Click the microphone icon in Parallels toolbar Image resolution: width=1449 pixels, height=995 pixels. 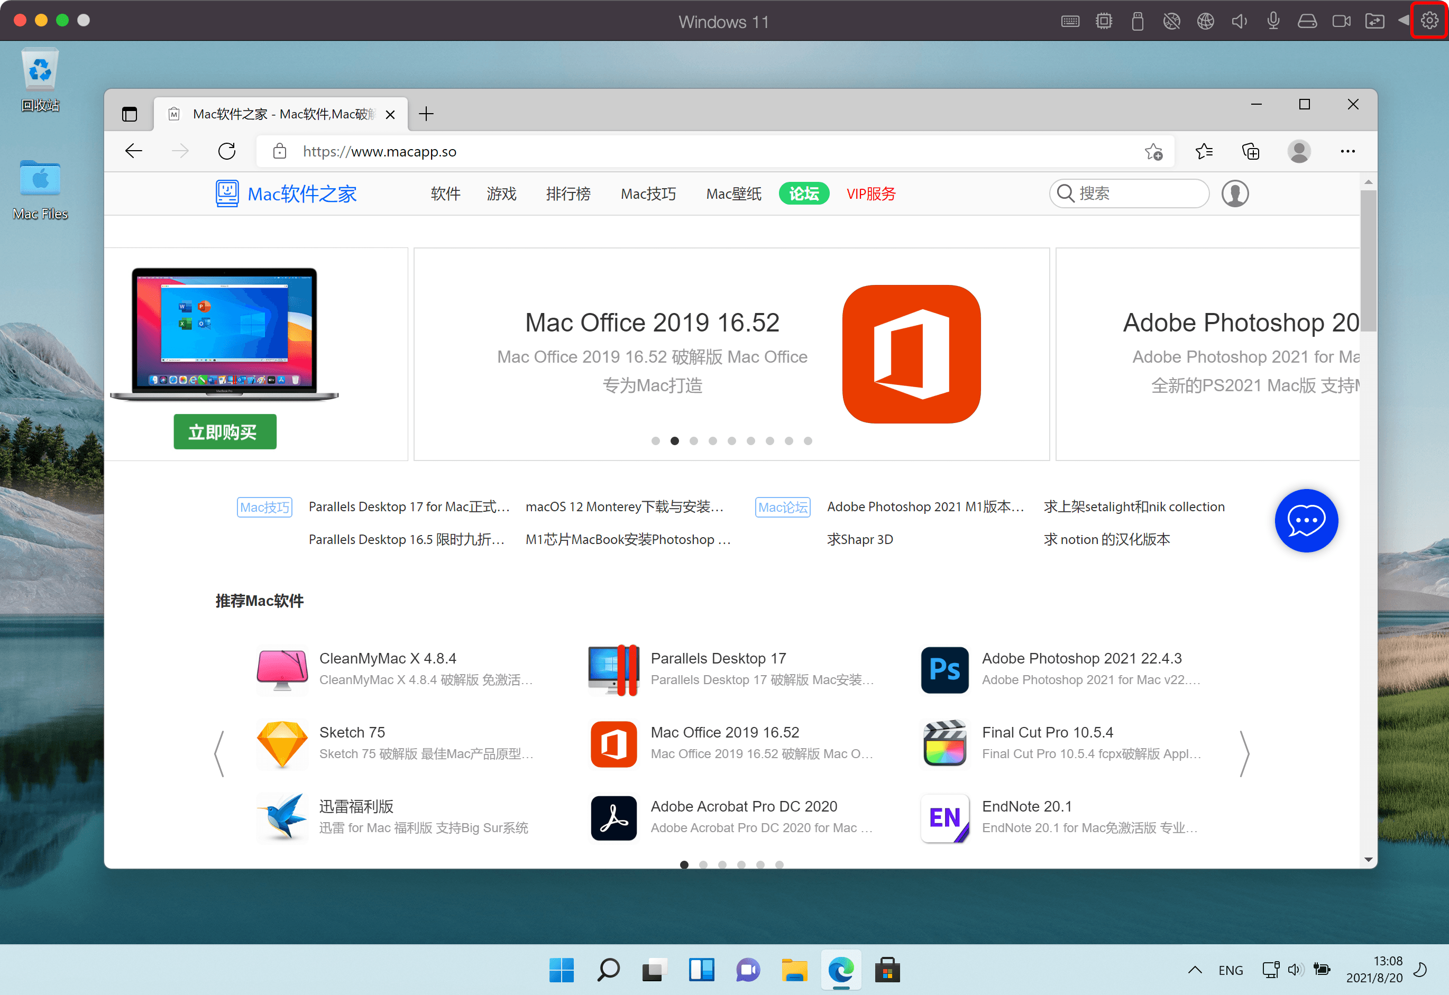pos(1273,22)
